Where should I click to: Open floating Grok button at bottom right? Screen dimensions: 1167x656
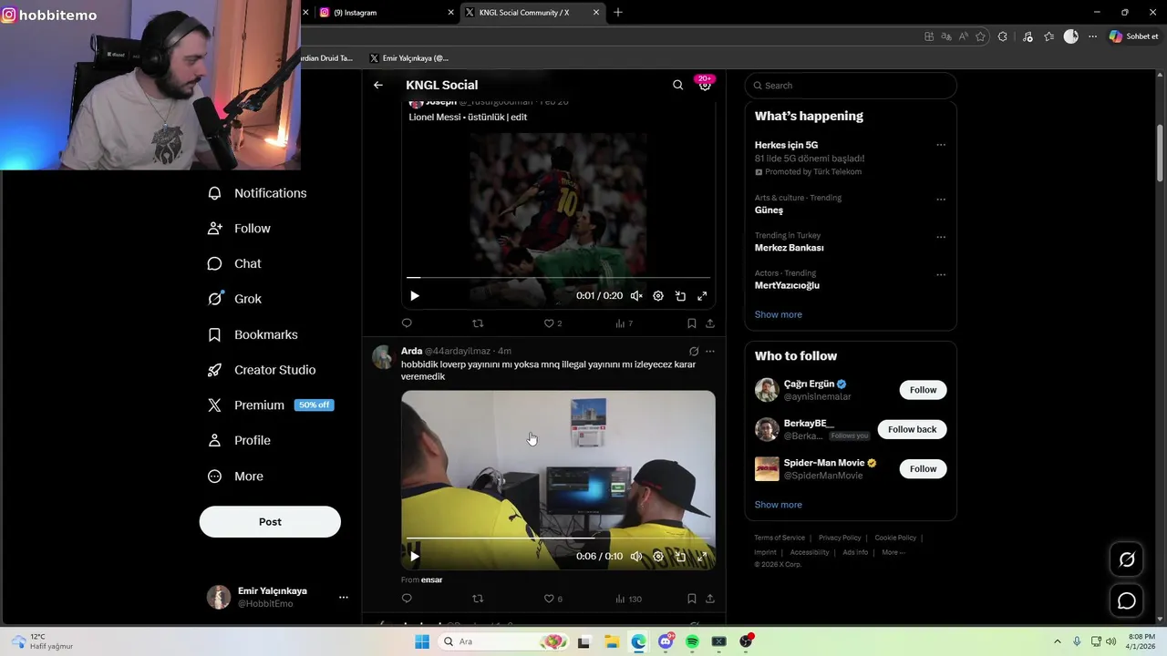pos(1127,559)
